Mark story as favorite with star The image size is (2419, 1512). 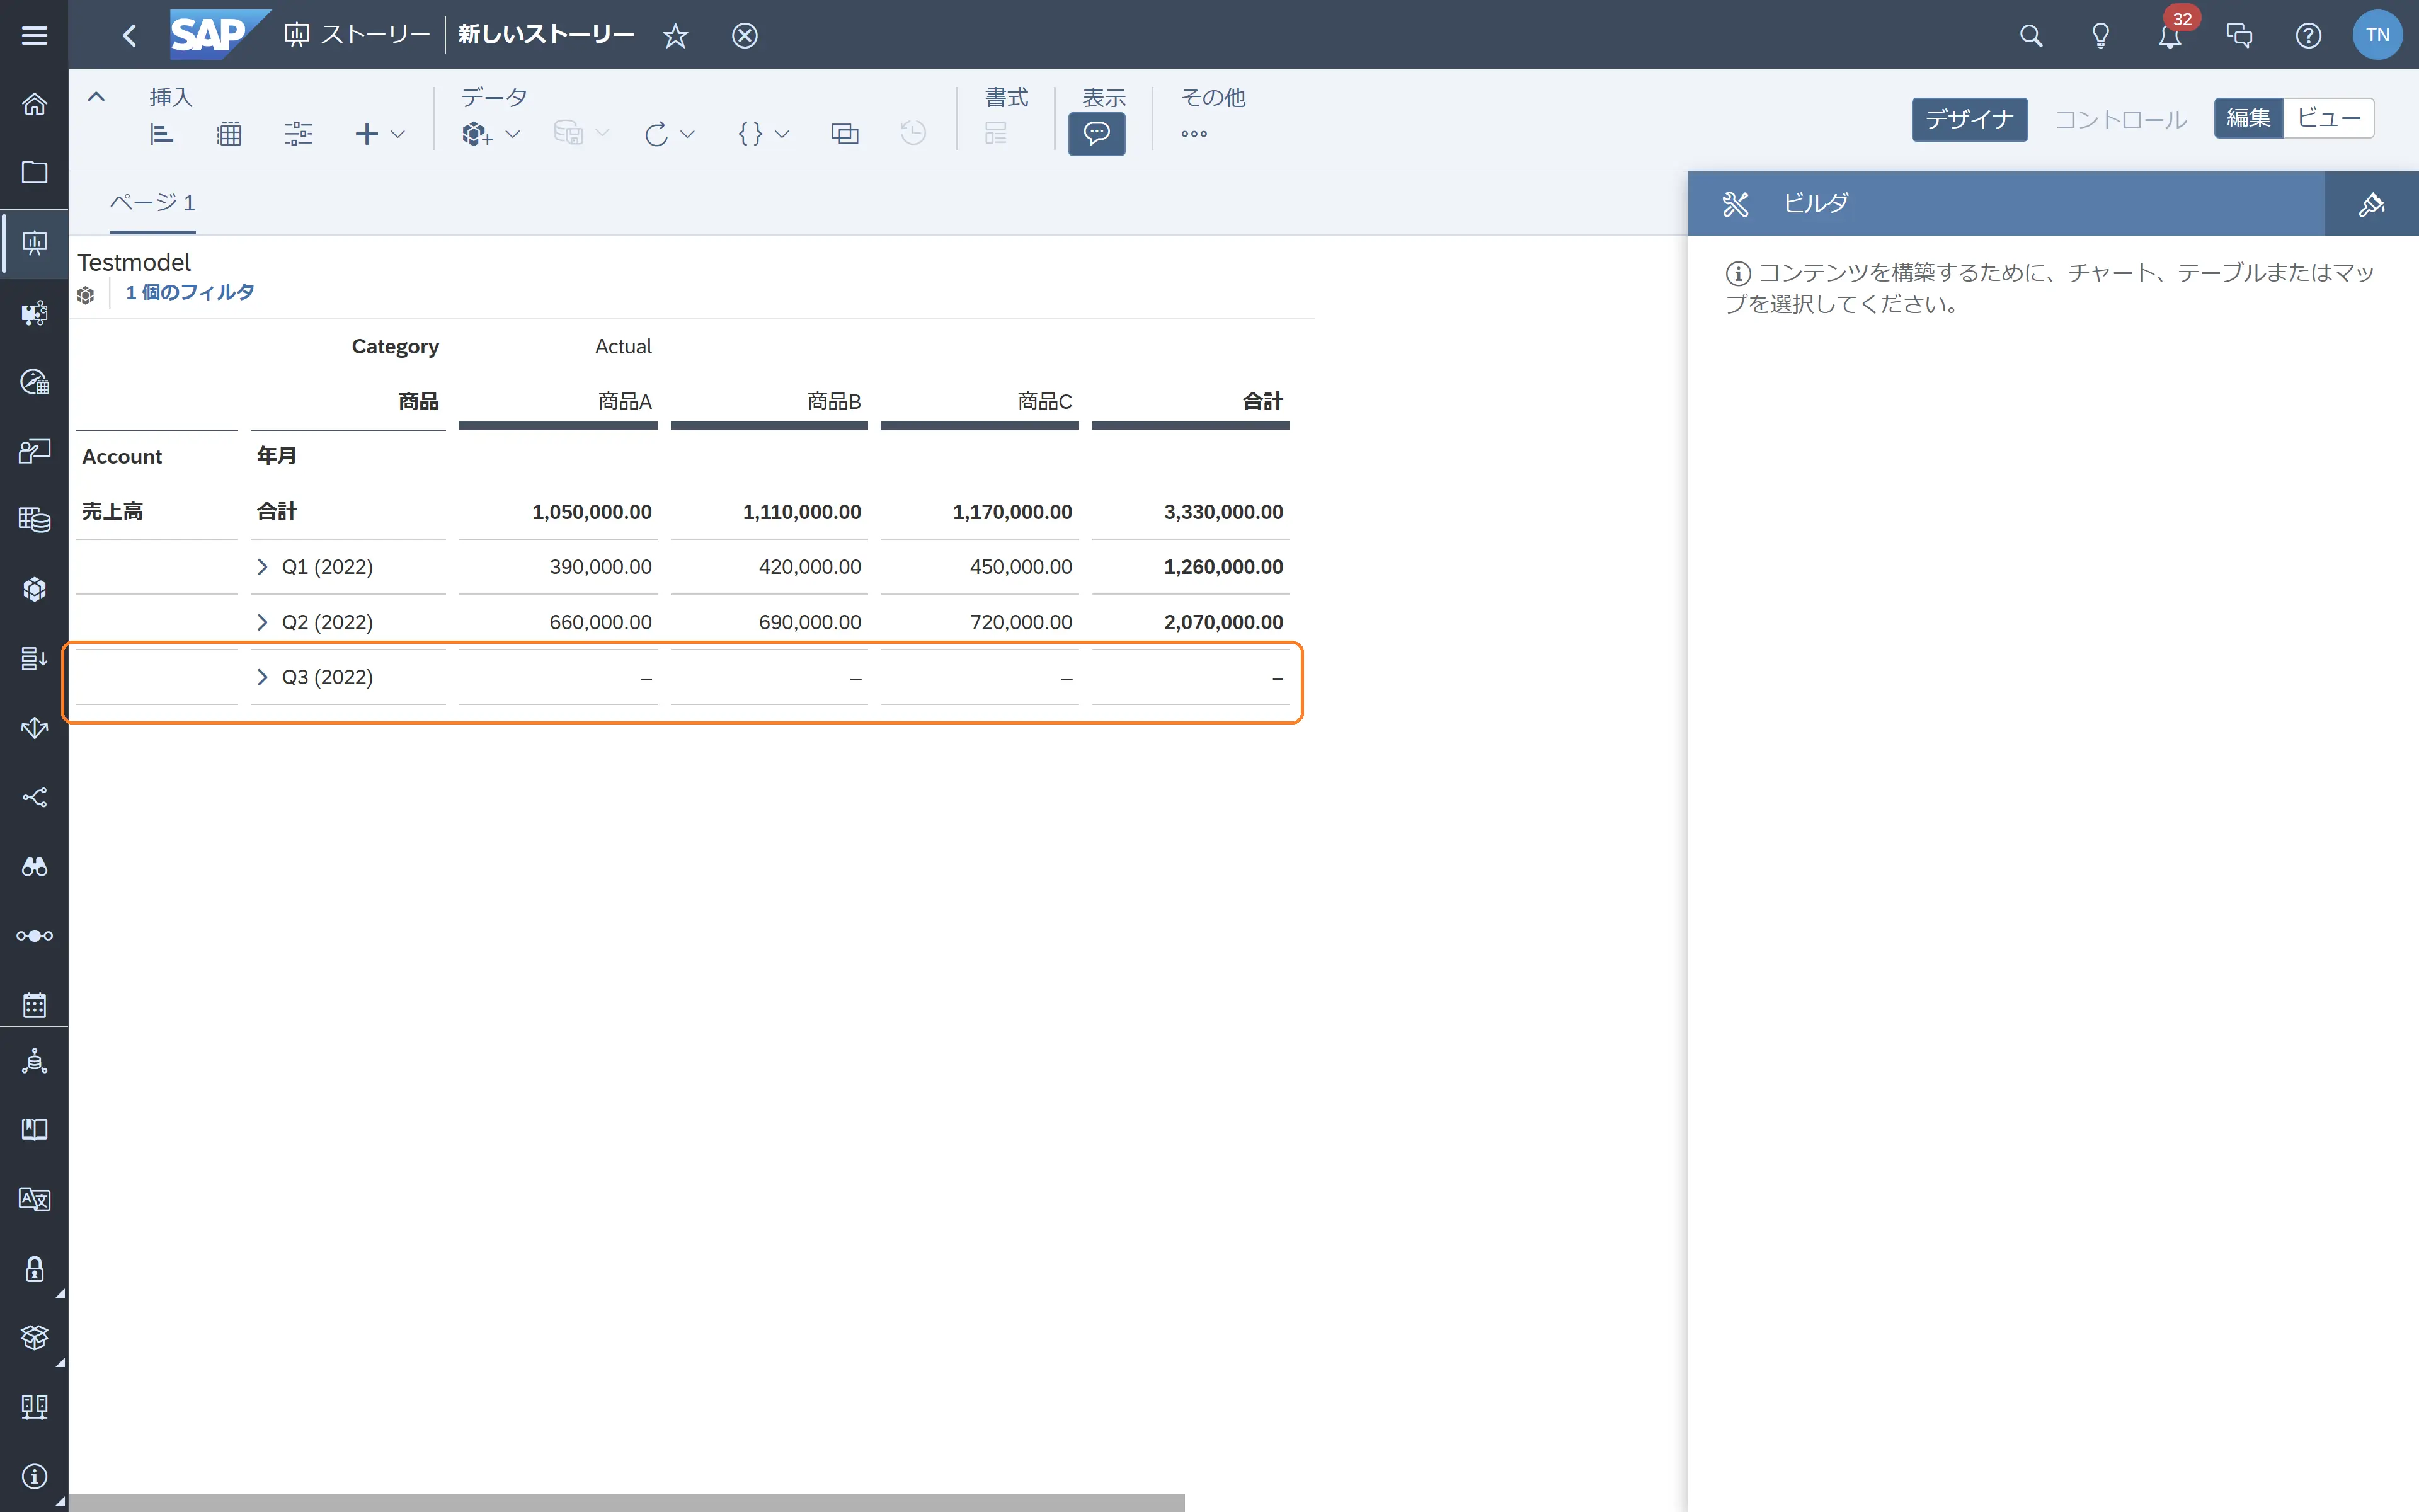676,36
